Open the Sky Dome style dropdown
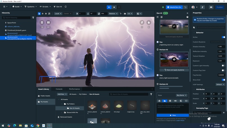 pos(182,95)
